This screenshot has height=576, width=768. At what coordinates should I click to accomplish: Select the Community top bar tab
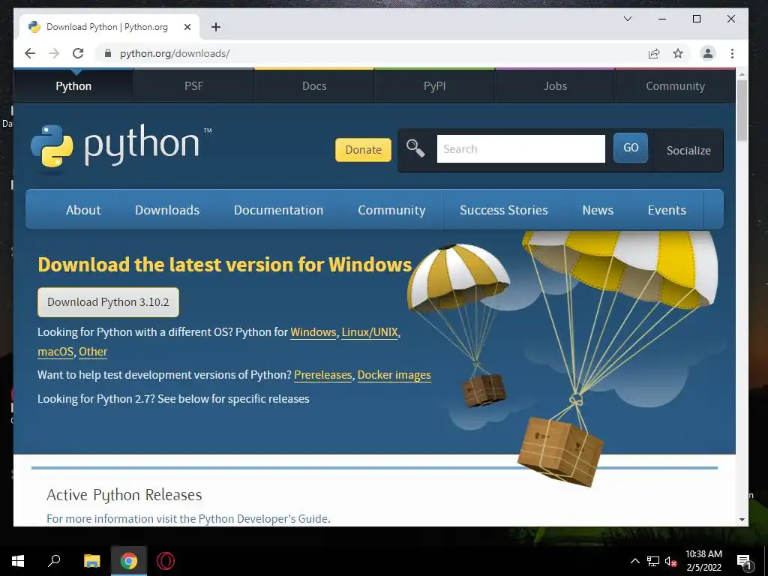point(676,85)
